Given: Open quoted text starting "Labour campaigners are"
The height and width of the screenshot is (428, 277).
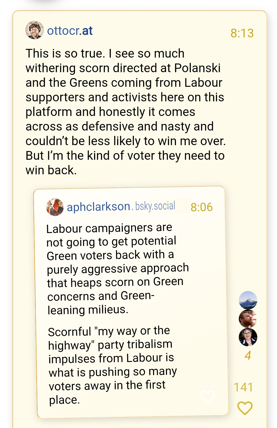Looking at the screenshot, I should (x=109, y=228).
